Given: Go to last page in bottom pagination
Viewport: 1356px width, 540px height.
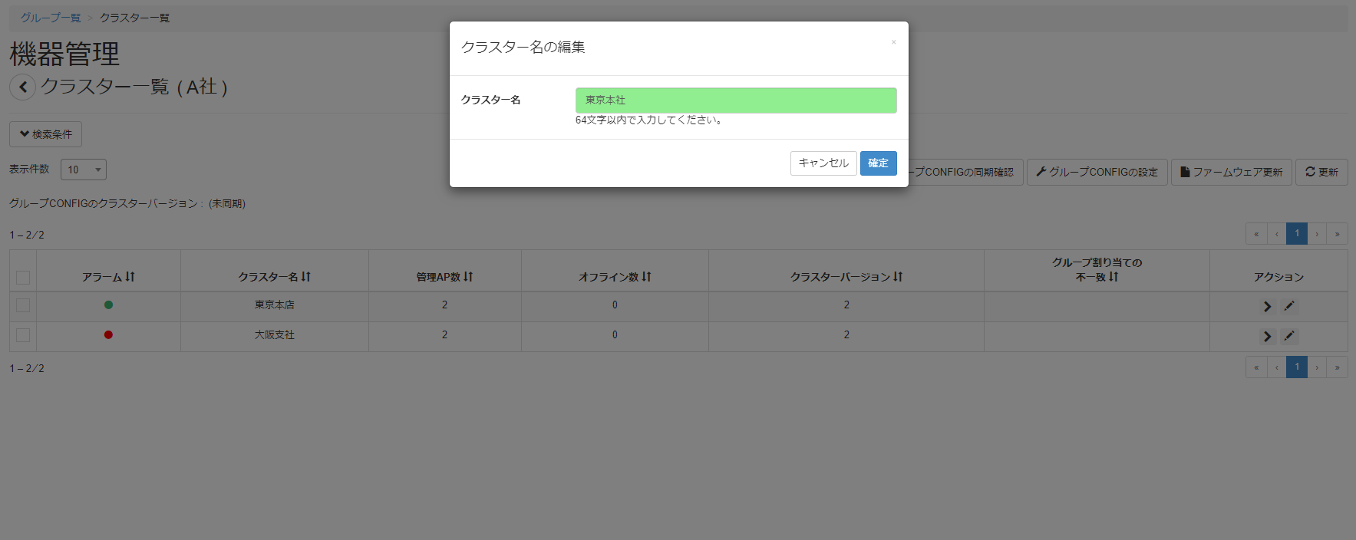Looking at the screenshot, I should (x=1338, y=367).
